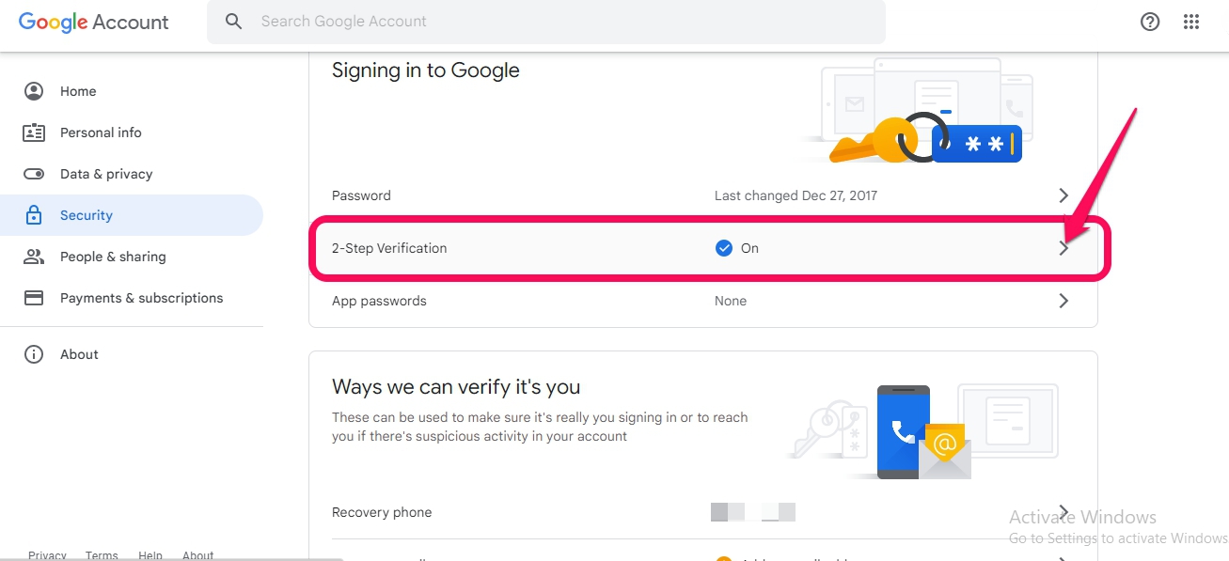Click the 2-Step Verification On checkmark
This screenshot has height=561, width=1229.
pos(723,248)
